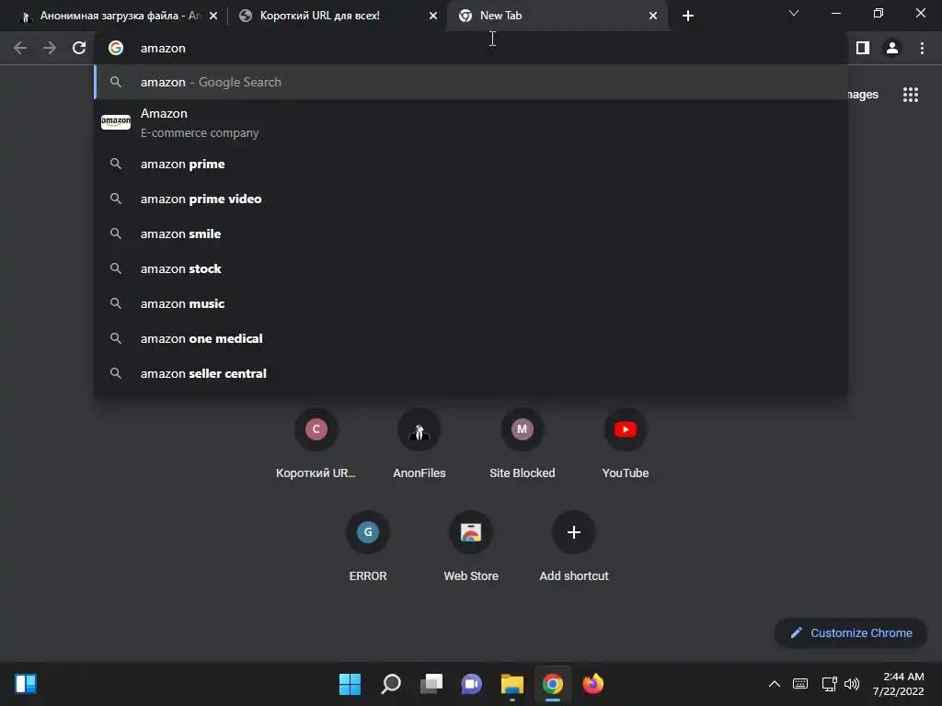Open the Google apps grid
Image resolution: width=942 pixels, height=706 pixels.
[x=911, y=95]
